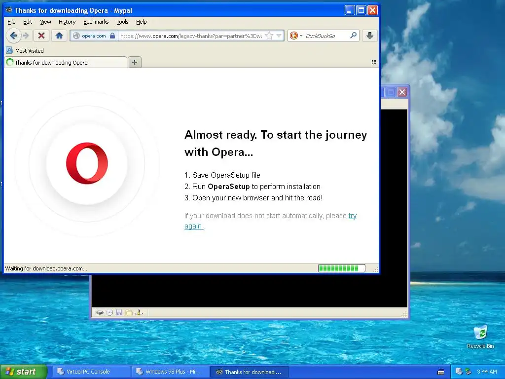
Task: Click the CD icon in Virtual PC status bar
Action: [x=109, y=312]
